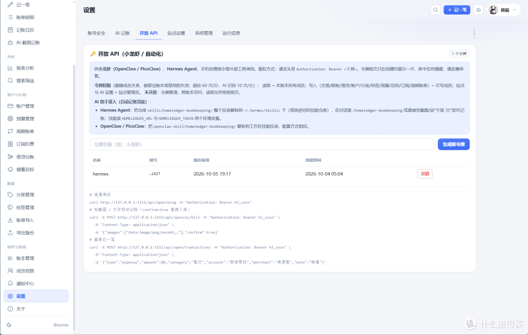This screenshot has height=335, width=528.
Task: Go to 成员权限 page
Action: click(36, 271)
